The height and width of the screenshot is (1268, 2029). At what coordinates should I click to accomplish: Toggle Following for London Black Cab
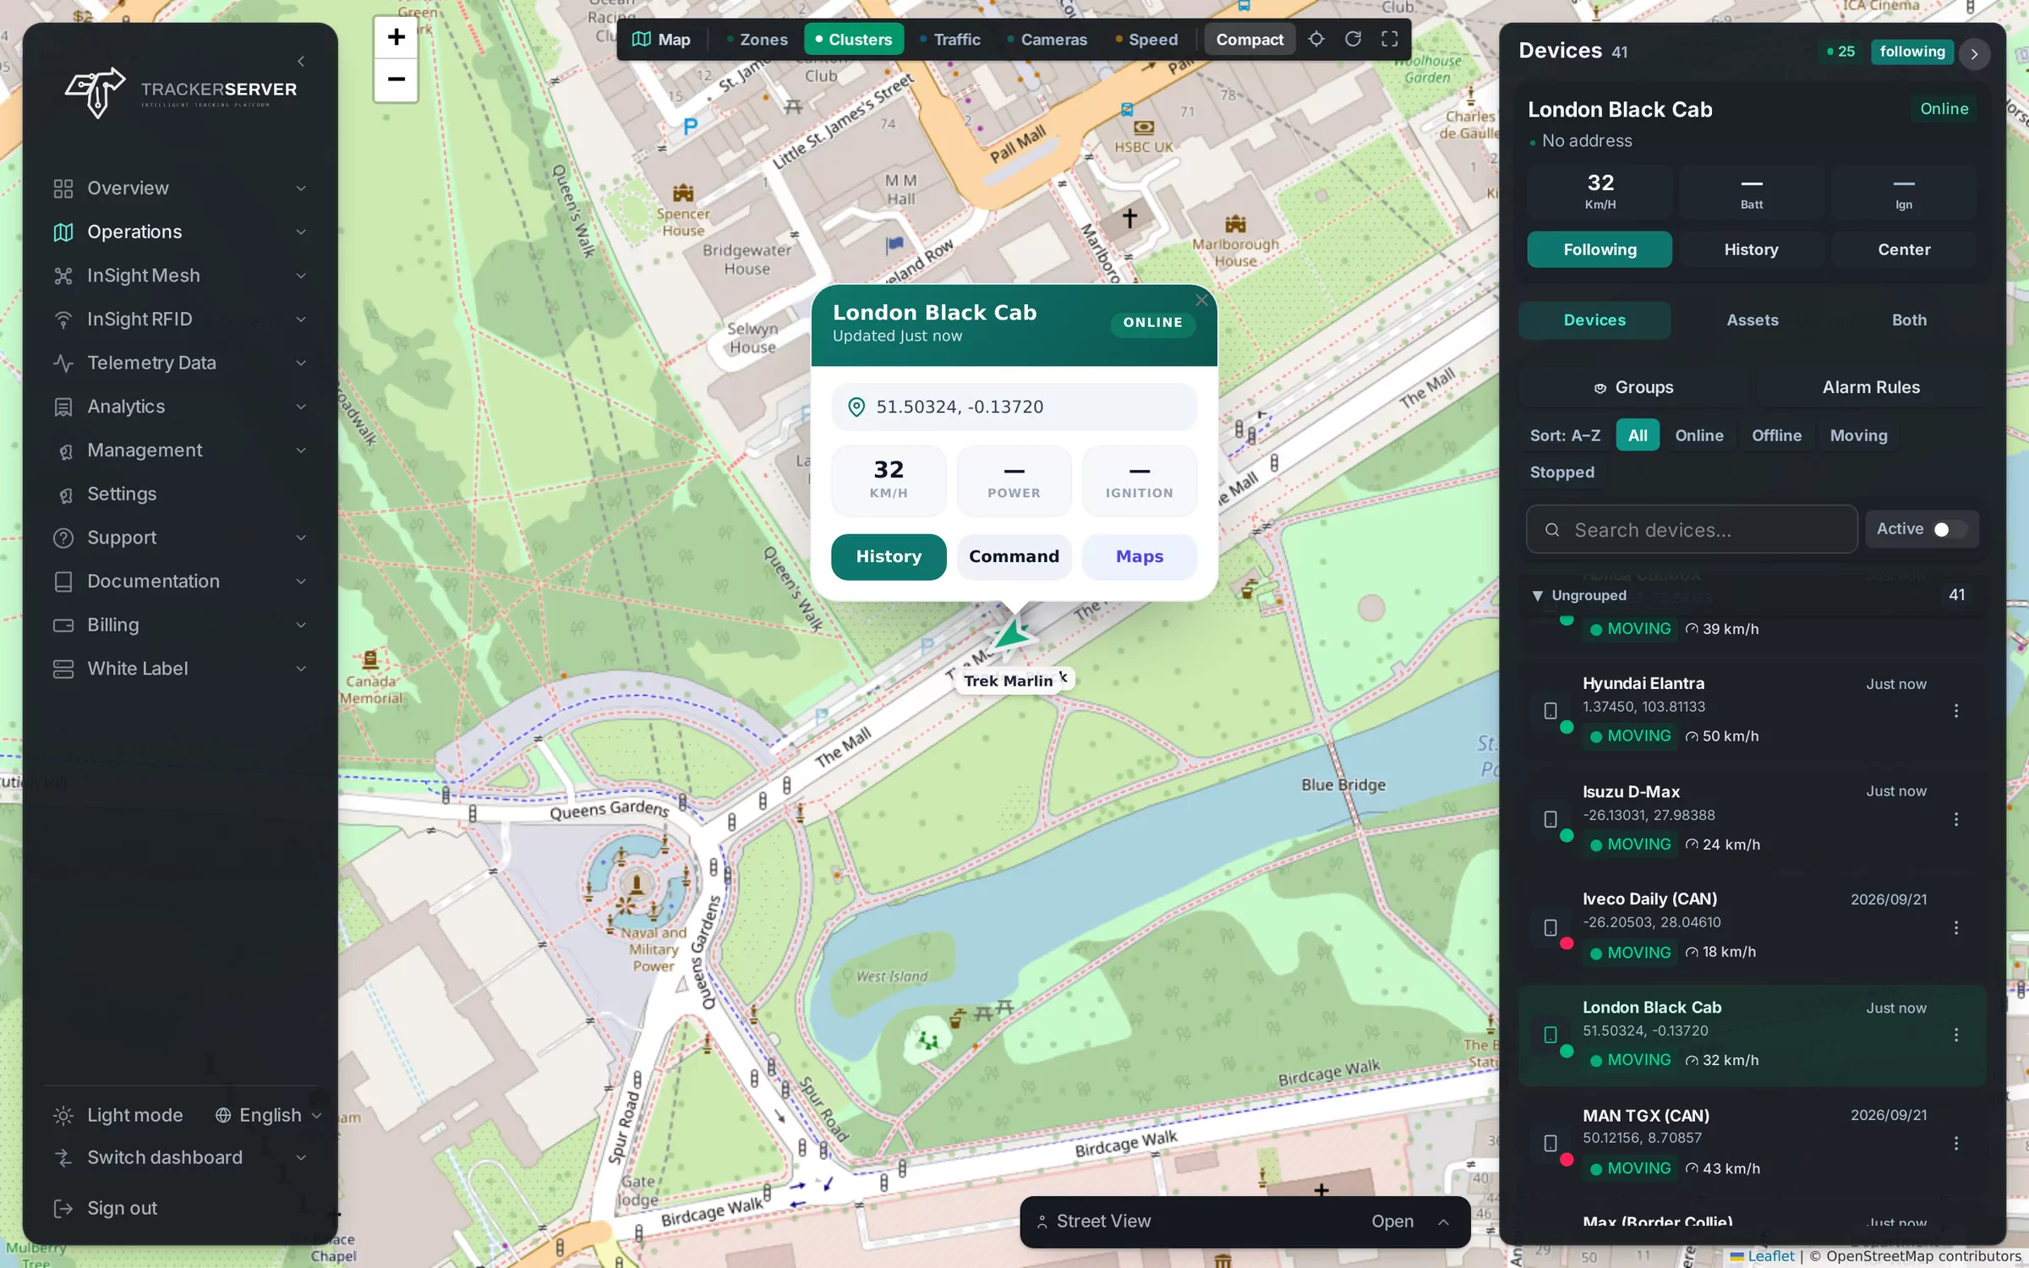[x=1599, y=249]
